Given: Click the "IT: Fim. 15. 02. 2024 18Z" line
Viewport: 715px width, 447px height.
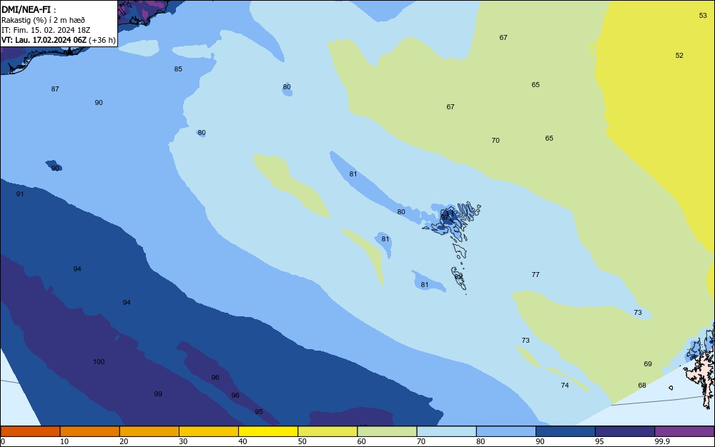Looking at the screenshot, I should pyautogui.click(x=46, y=30).
